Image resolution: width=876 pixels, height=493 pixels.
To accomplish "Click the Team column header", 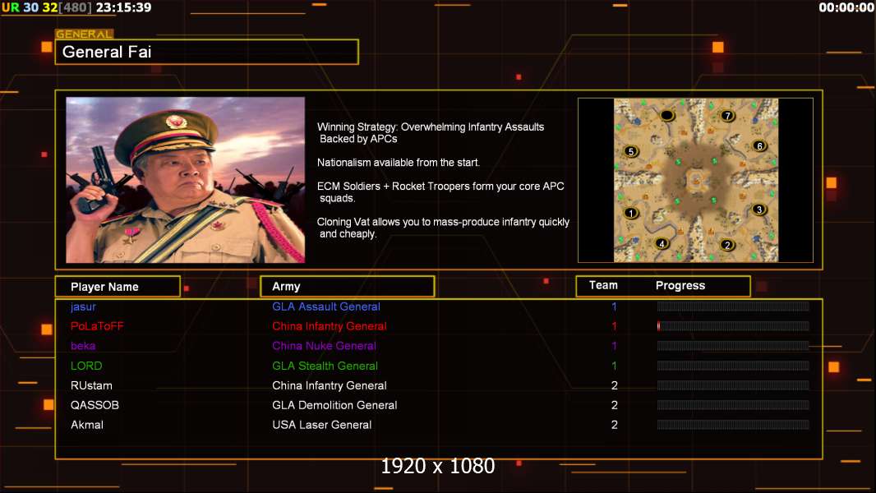I will pos(603,285).
